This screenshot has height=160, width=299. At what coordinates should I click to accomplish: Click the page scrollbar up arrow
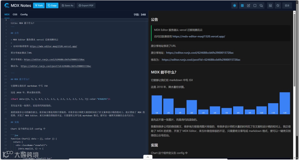(297, 2)
